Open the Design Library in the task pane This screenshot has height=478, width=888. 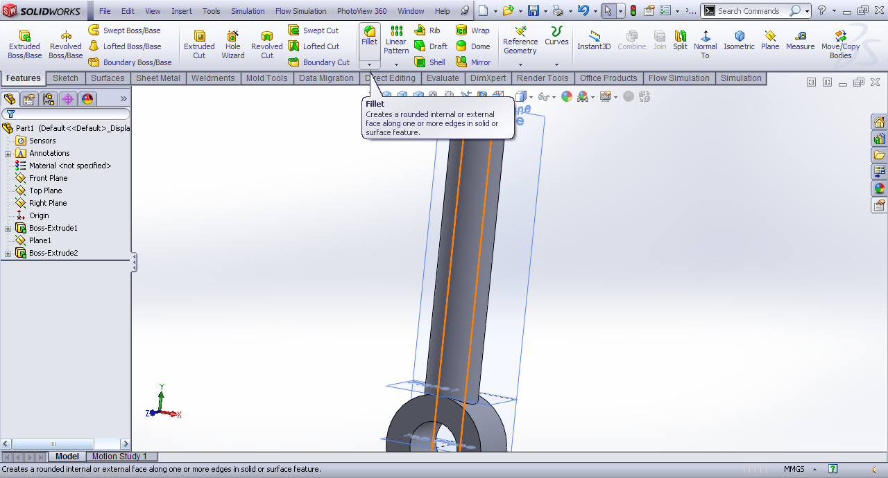pyautogui.click(x=879, y=139)
